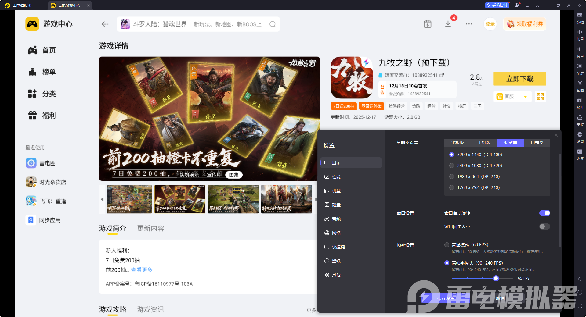This screenshot has height=317, width=586.
Task: Go to 福利 in game center sidebar
Action: 42,116
